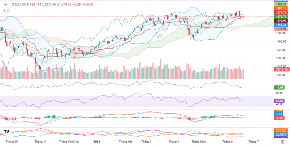This screenshot has height=146, width=290.
Task: Click the 2024 label on the time axis
Action: point(97,142)
